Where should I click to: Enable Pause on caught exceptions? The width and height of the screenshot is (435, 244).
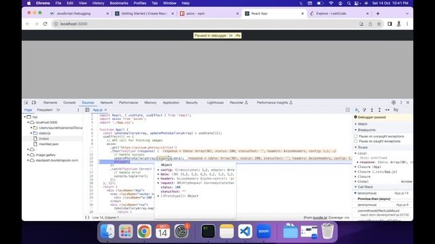tap(356, 141)
